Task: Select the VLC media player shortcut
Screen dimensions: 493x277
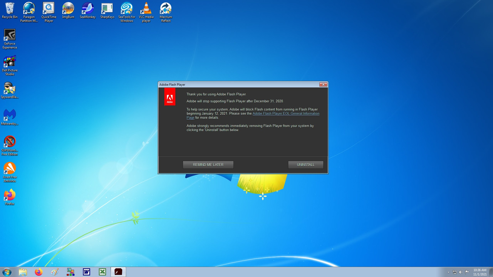Action: point(146,12)
